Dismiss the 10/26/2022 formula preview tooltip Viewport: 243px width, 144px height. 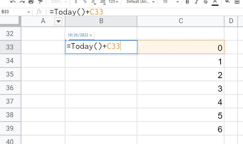click(x=91, y=35)
